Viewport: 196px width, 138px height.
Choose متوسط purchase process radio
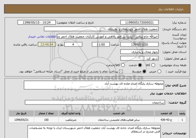click(x=144, y=72)
